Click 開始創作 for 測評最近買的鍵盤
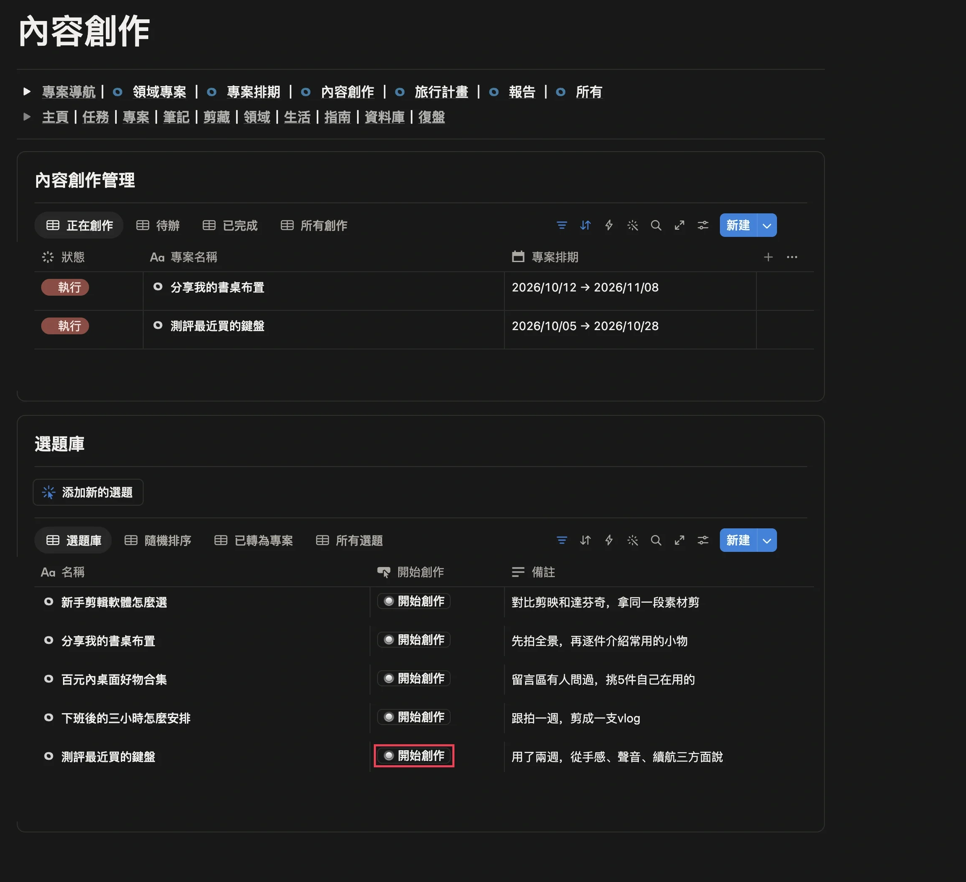Viewport: 966px width, 882px height. 414,756
